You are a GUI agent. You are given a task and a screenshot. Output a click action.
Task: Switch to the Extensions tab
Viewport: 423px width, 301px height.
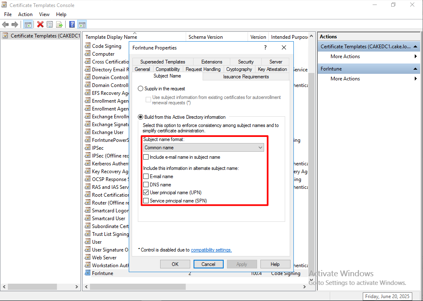[x=212, y=62]
